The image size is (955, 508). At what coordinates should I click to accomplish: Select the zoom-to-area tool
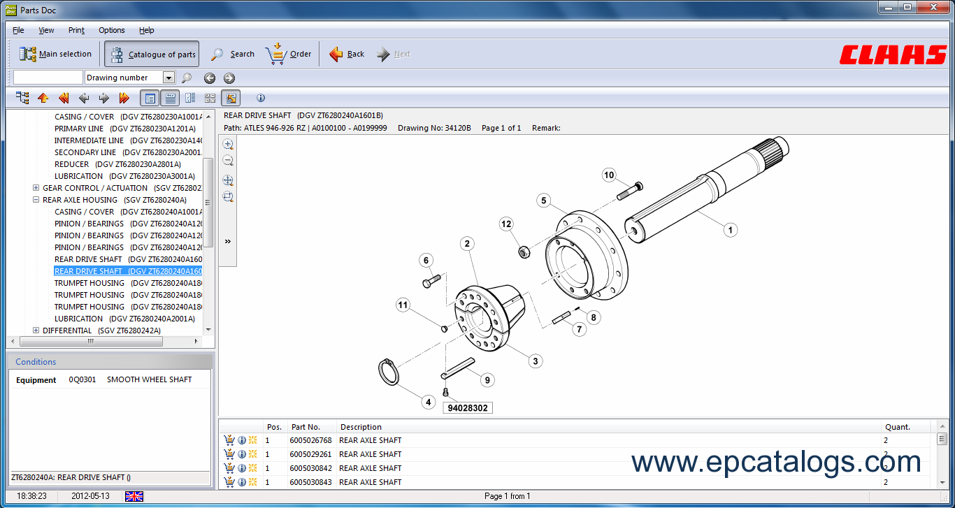tap(228, 197)
